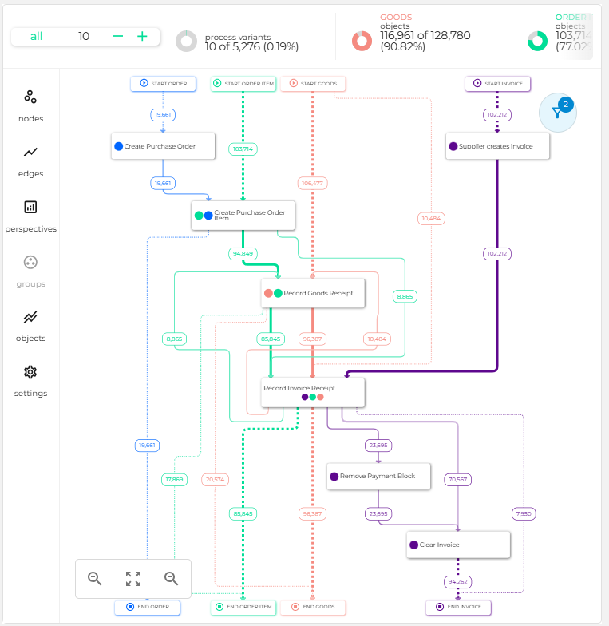The image size is (609, 626).
Task: Zoom out using magnifier minus icon
Action: (171, 578)
